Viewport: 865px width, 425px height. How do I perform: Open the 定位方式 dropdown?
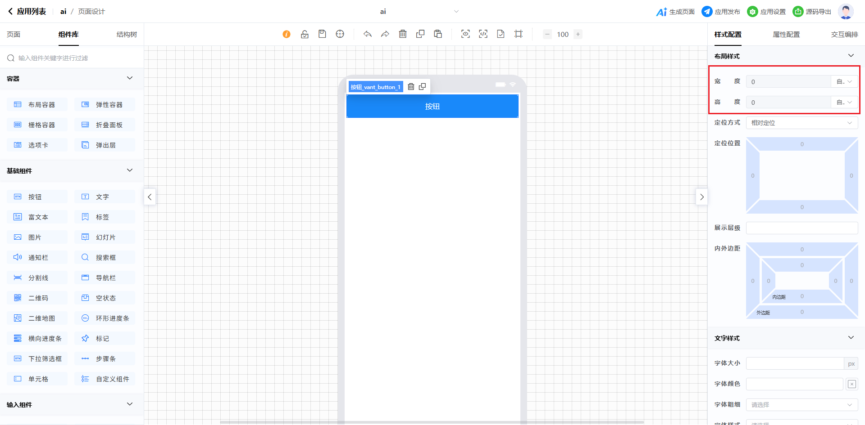pyautogui.click(x=801, y=123)
